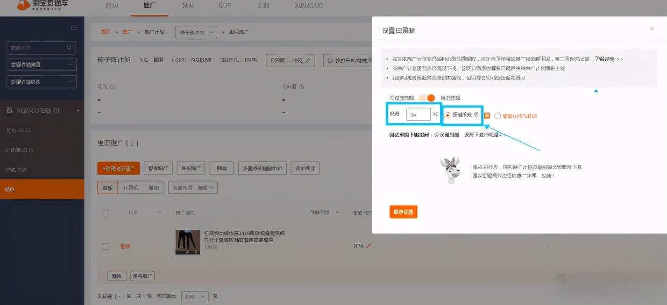The width and height of the screenshot is (667, 305).
Task: Click the longest button in promotion toolbar
Action: click(x=262, y=168)
